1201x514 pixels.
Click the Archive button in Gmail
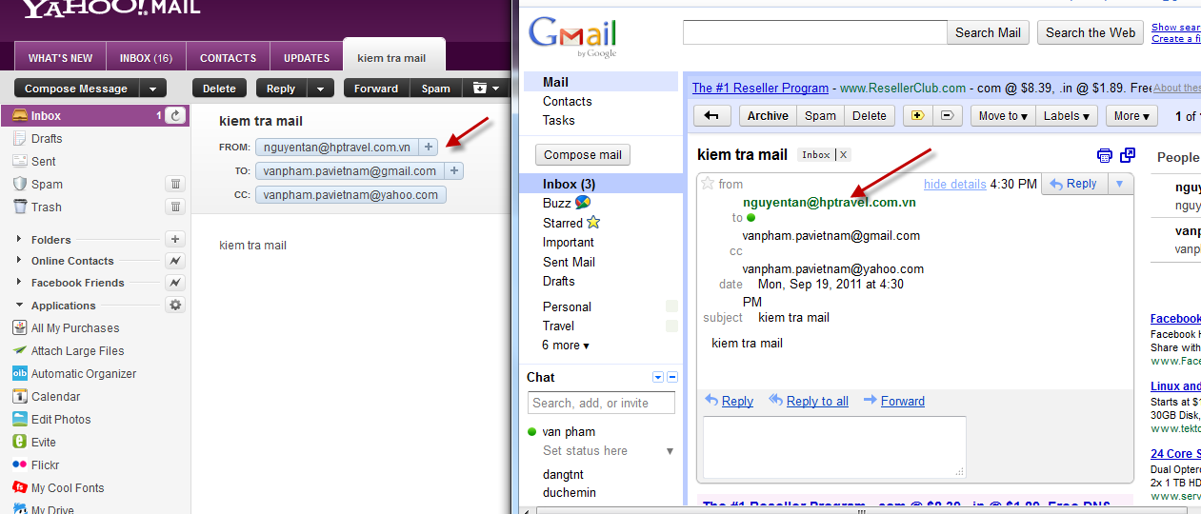(768, 116)
